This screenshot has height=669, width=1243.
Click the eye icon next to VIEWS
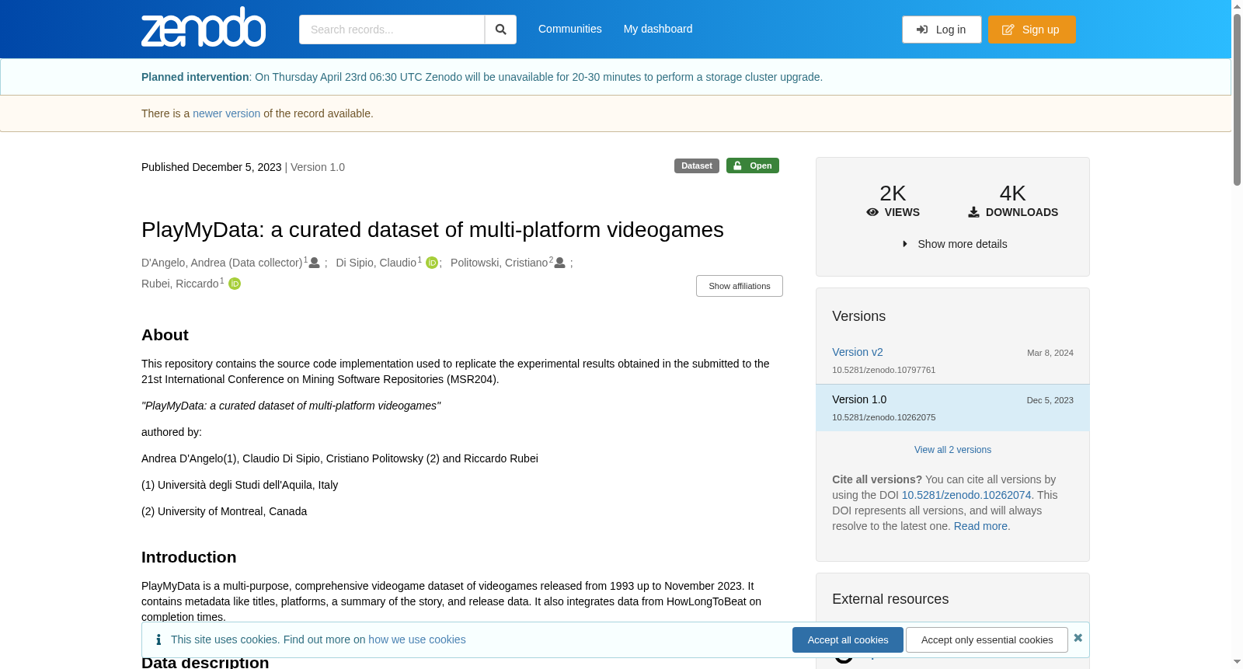(872, 212)
